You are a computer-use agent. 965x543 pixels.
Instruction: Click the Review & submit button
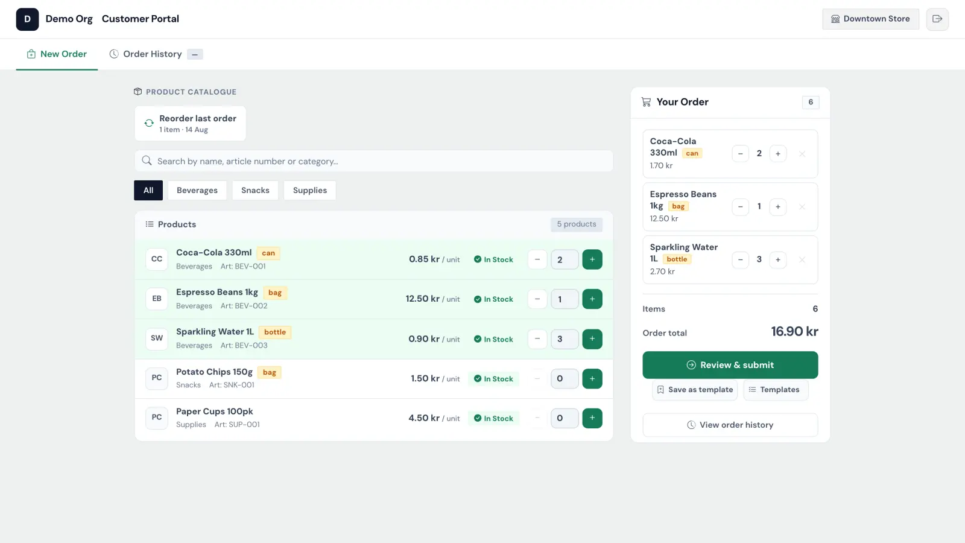[x=730, y=365]
